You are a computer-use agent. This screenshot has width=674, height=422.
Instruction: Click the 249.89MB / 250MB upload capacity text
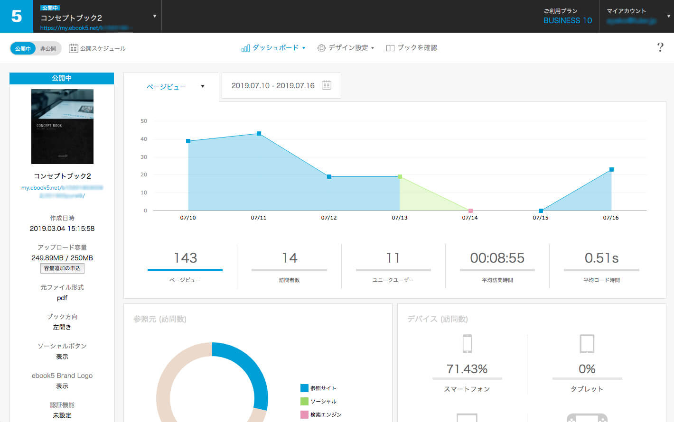point(62,258)
